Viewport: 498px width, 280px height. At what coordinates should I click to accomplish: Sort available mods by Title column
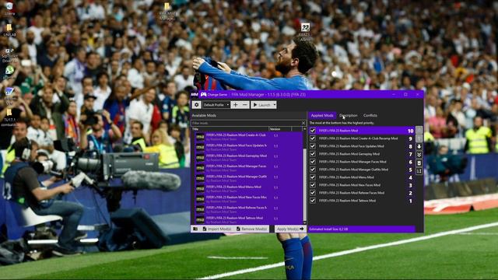click(x=230, y=129)
